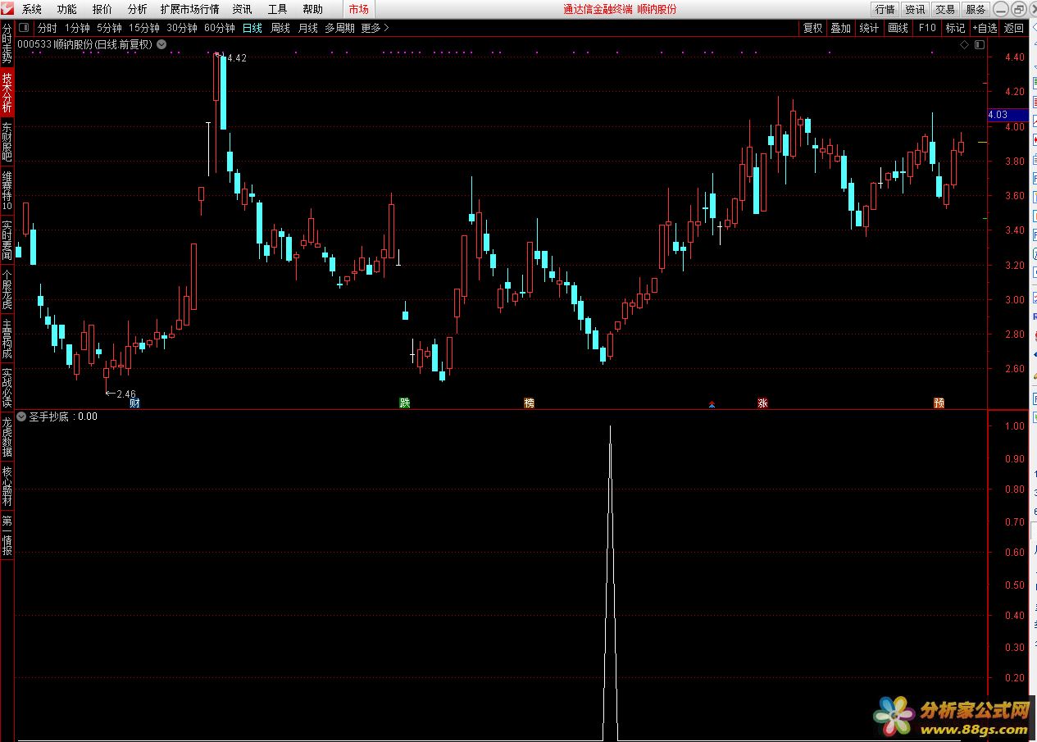This screenshot has height=742, width=1037.
Task: Click the 服务 button
Action: pos(976,9)
